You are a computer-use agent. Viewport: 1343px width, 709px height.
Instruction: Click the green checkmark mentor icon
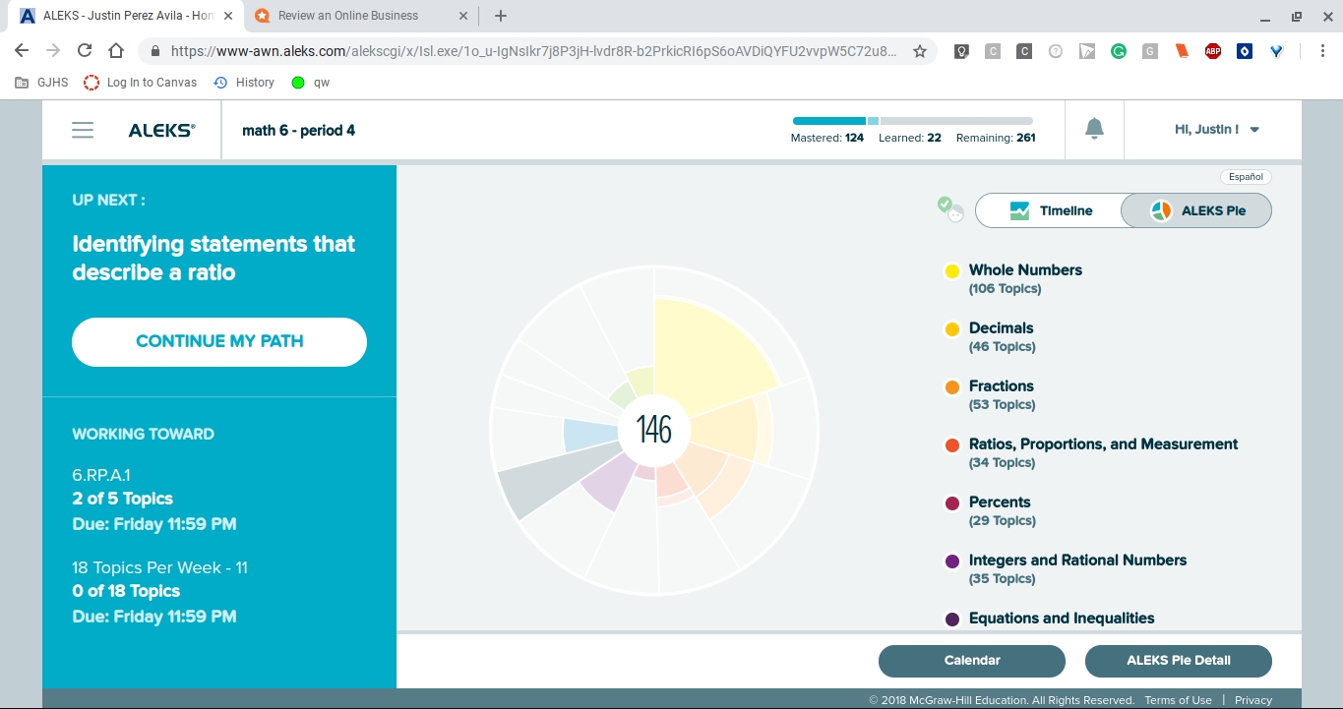(946, 205)
